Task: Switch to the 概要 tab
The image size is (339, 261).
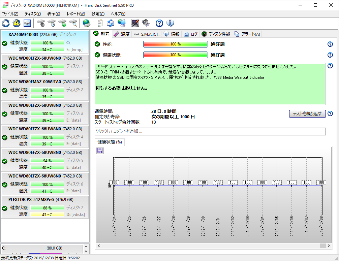Action: coord(102,34)
